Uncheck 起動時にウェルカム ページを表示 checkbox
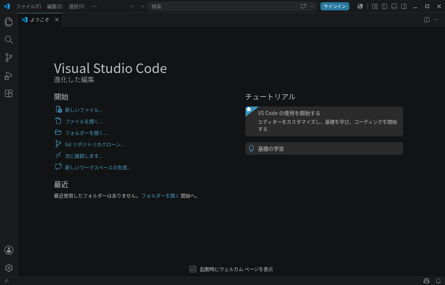The width and height of the screenshot is (445, 285). [x=193, y=269]
